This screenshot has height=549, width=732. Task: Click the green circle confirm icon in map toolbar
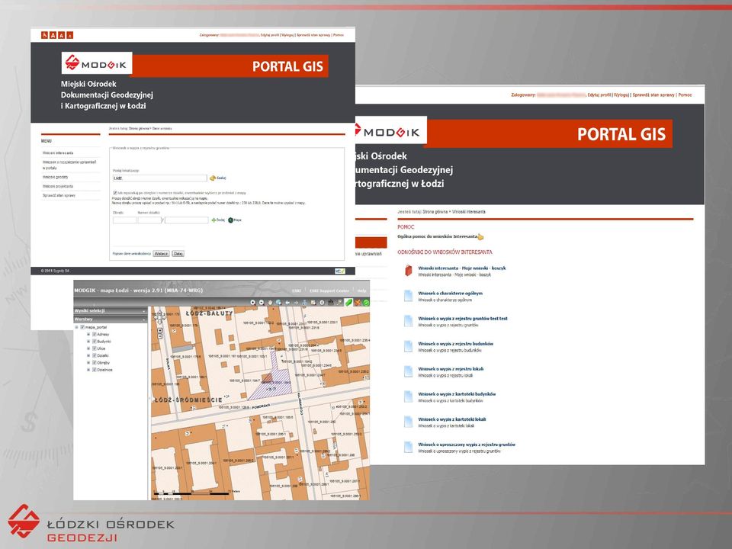pos(366,303)
